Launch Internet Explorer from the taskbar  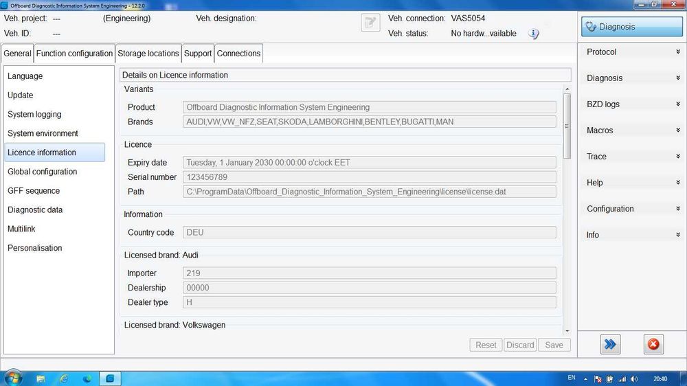coord(64,378)
